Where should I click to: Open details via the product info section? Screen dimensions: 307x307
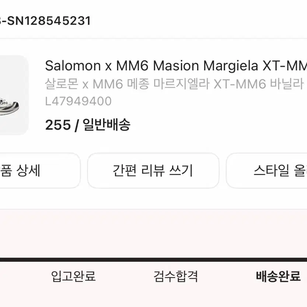tap(147, 94)
